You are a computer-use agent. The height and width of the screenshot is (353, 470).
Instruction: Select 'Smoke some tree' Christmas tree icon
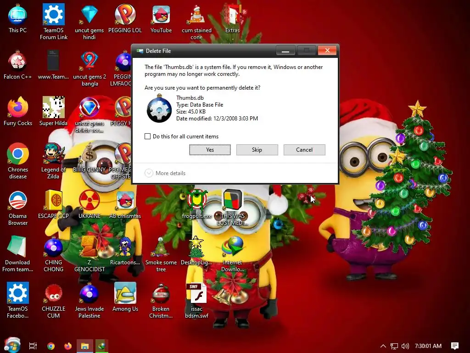(161, 254)
